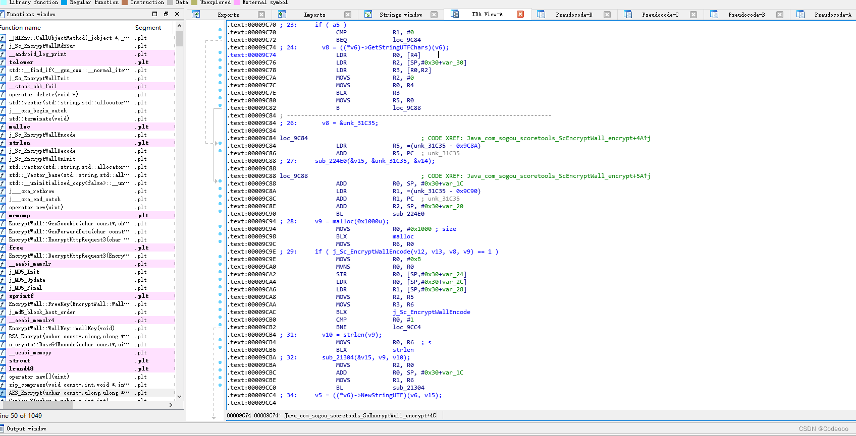The width and height of the screenshot is (856, 436).
Task: Close the Exports tab
Action: coord(261,15)
